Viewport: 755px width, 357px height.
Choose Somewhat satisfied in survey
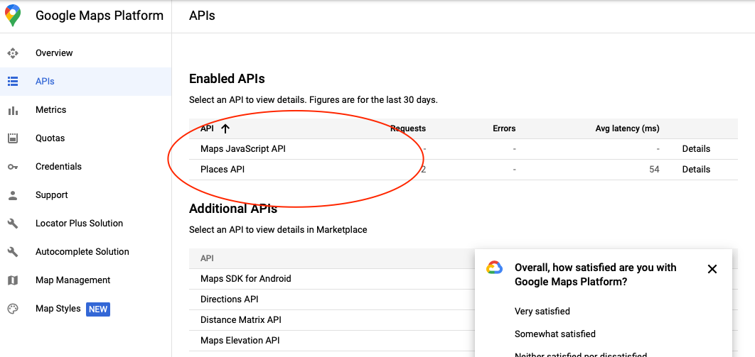(x=555, y=334)
